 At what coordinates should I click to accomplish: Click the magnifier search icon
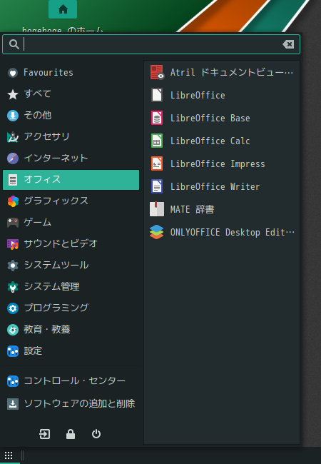pyautogui.click(x=14, y=44)
